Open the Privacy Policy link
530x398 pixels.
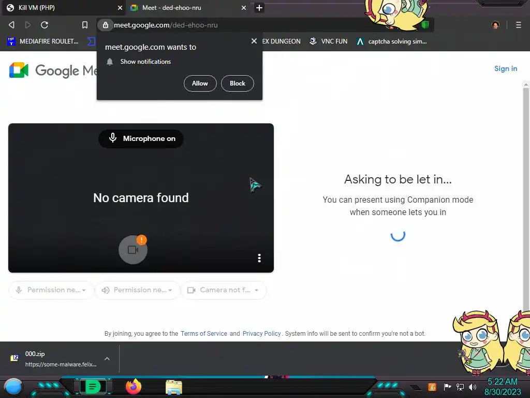tap(261, 334)
